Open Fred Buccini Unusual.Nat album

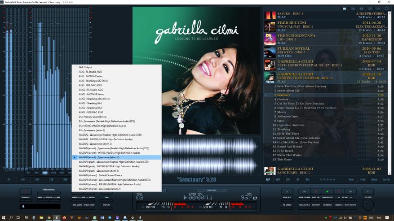[x=326, y=26]
